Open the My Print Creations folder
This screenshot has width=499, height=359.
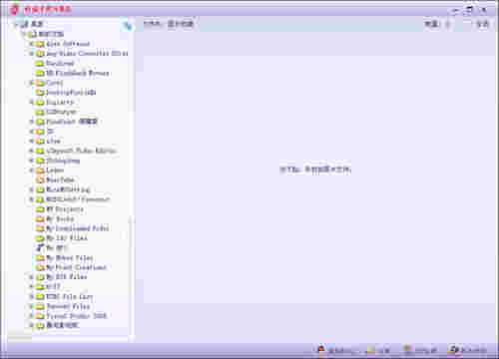[x=76, y=267]
